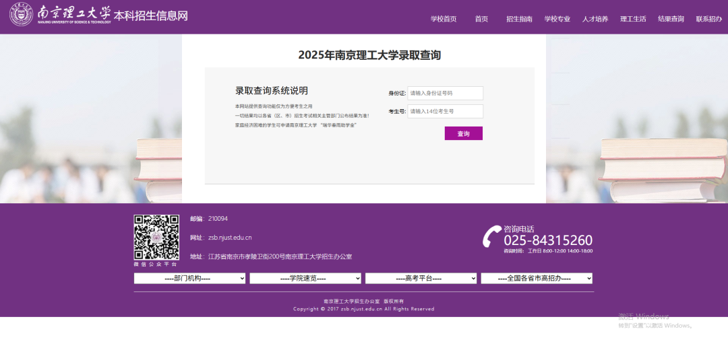
Task: Click the 咨询电话 label
Action: pos(518,229)
